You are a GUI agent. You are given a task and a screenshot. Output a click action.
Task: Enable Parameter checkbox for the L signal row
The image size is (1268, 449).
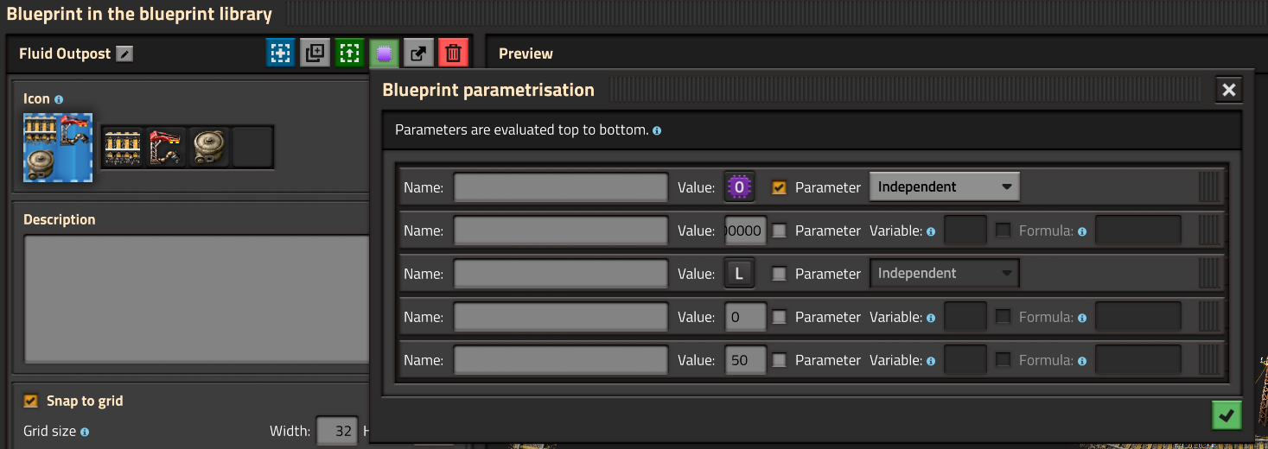(x=780, y=274)
